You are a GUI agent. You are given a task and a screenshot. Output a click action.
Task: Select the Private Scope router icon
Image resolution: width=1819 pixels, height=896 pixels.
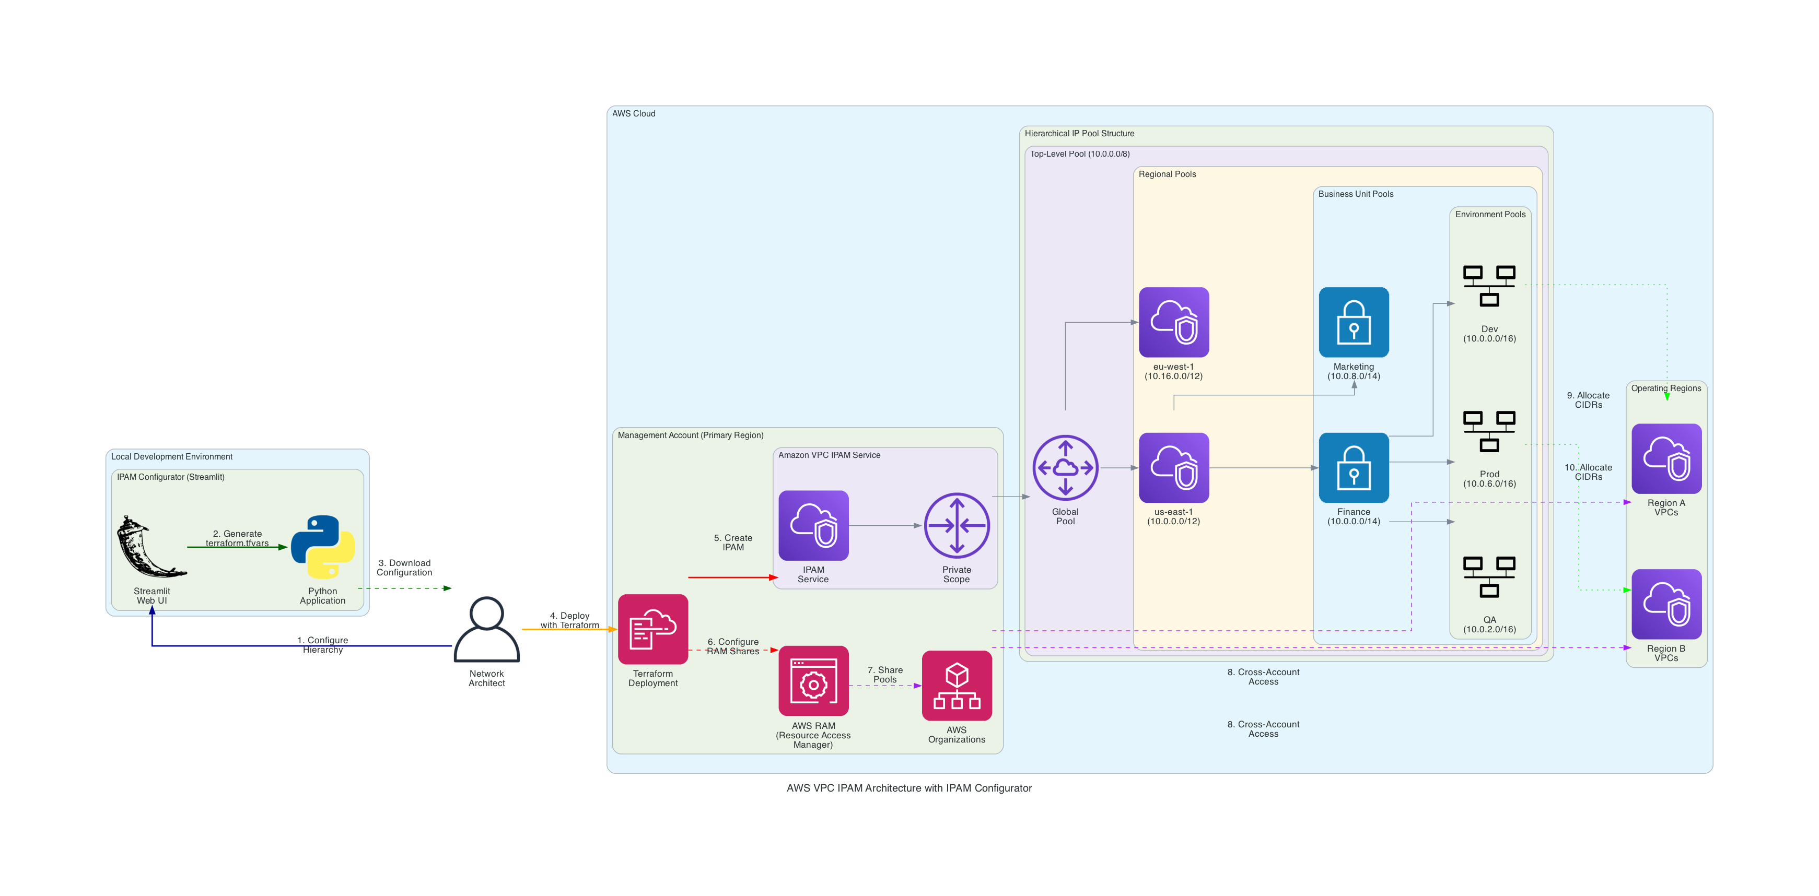[957, 525]
